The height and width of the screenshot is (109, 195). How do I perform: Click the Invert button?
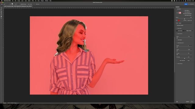click(189, 61)
